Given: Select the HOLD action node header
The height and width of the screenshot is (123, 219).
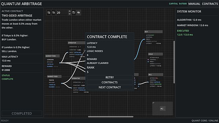Looking at the screenshot, I should tap(155, 54).
